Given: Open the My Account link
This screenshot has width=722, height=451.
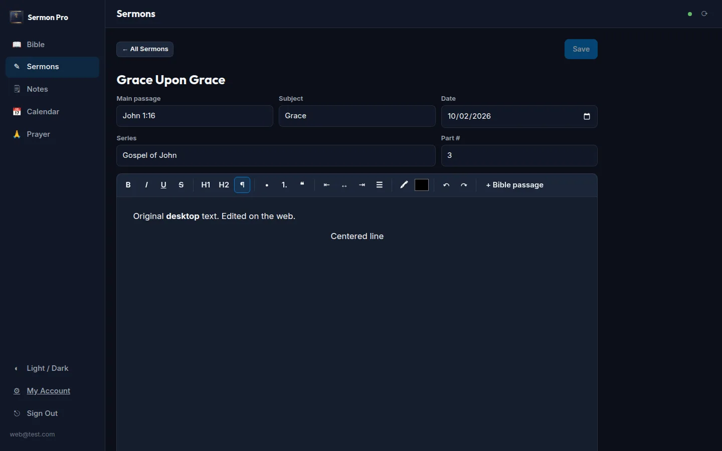Looking at the screenshot, I should tap(52, 391).
